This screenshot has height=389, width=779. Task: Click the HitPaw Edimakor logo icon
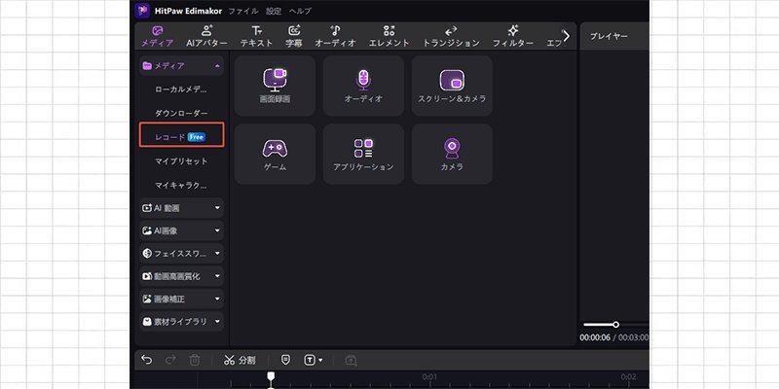click(142, 11)
